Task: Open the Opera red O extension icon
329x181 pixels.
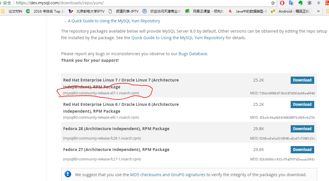Action: pos(282,3)
